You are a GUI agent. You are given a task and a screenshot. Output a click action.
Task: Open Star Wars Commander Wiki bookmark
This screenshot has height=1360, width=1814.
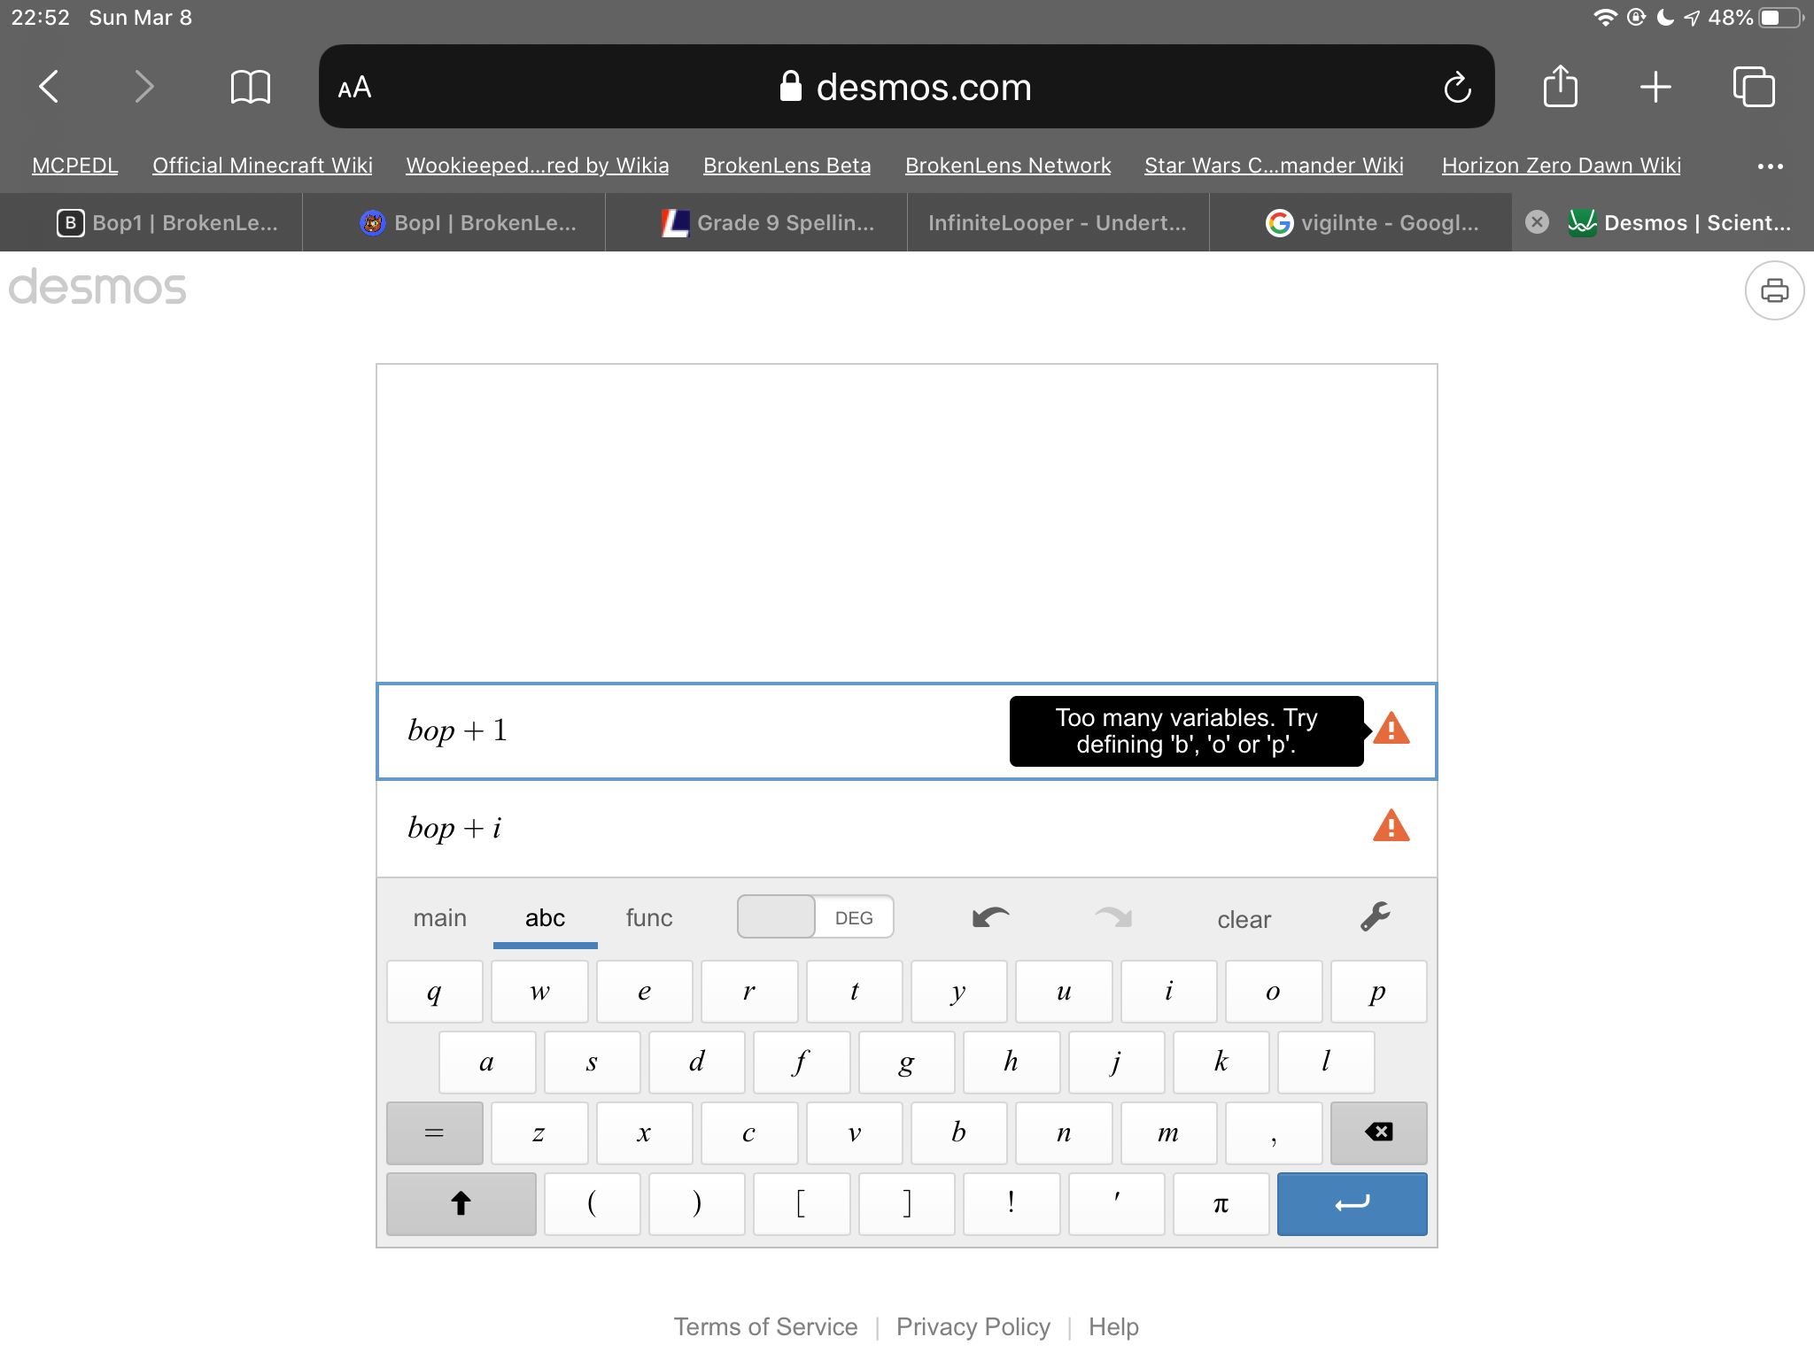point(1274,166)
